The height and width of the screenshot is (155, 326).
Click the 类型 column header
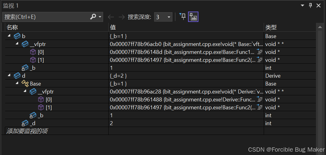(x=271, y=27)
